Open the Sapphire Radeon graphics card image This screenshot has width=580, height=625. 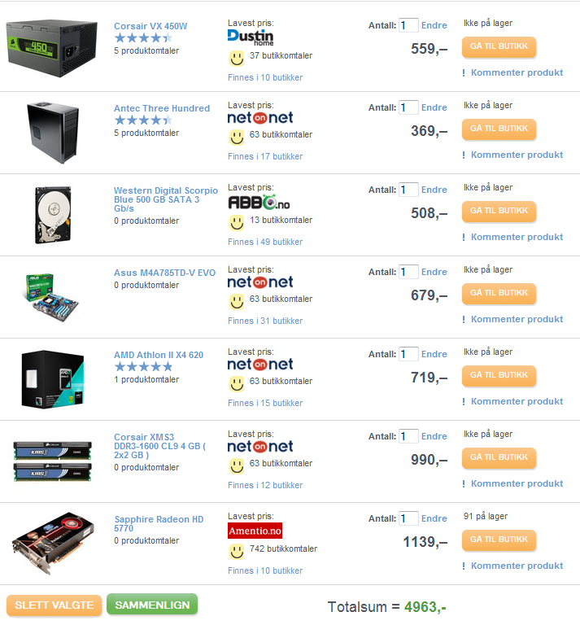tap(53, 543)
